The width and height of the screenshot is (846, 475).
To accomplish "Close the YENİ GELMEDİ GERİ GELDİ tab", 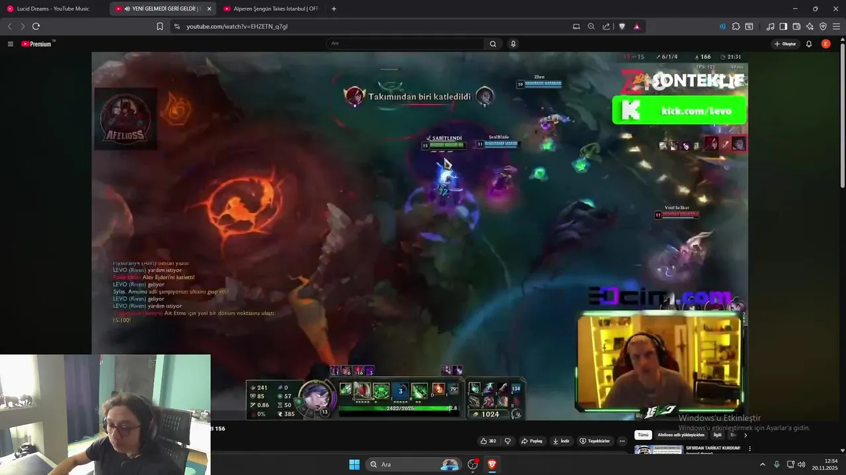I will point(209,9).
